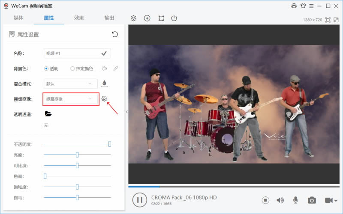
Task: Open chroma key settings gear
Action: [104, 99]
